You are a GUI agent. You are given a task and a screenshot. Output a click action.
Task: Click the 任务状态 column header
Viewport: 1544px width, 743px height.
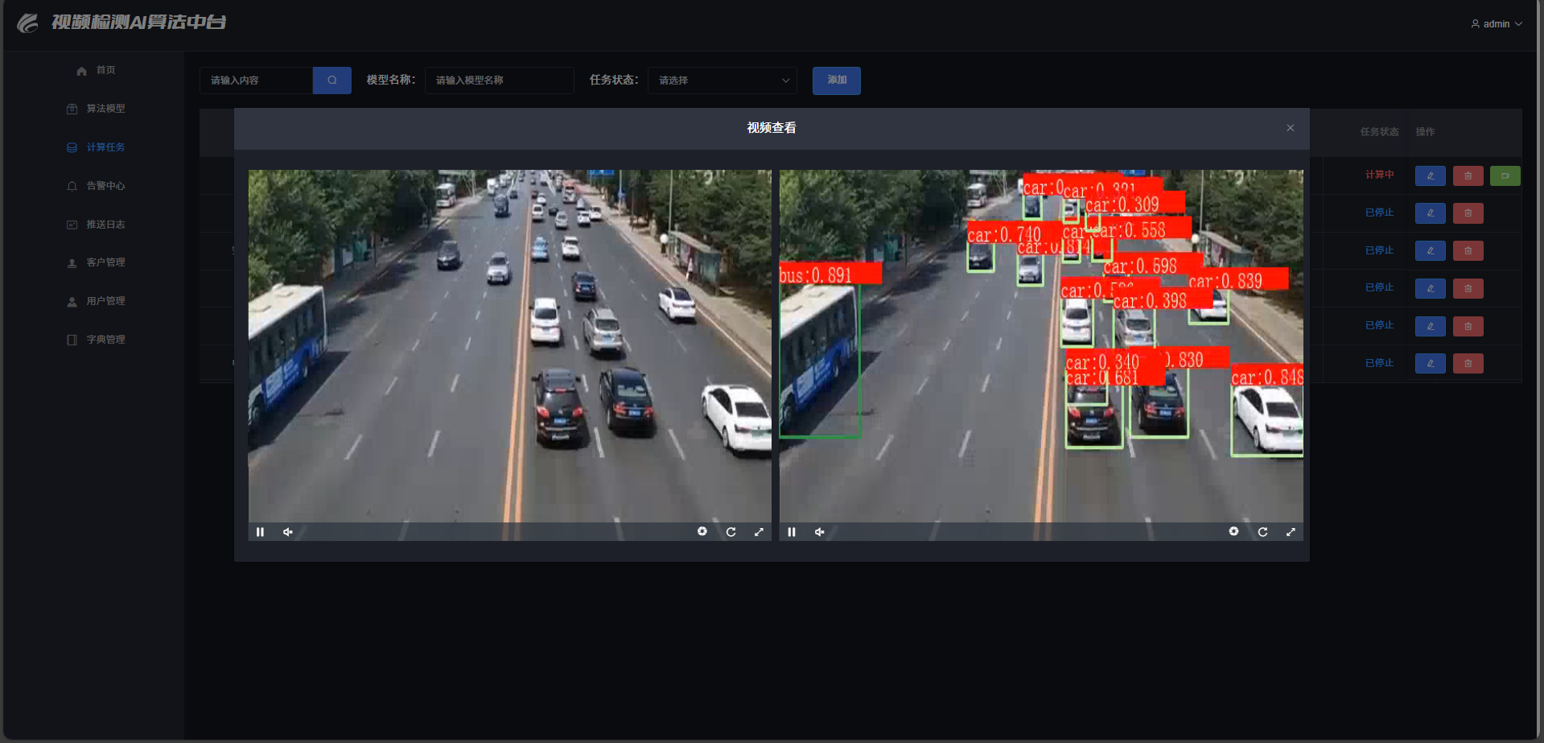coord(1379,132)
